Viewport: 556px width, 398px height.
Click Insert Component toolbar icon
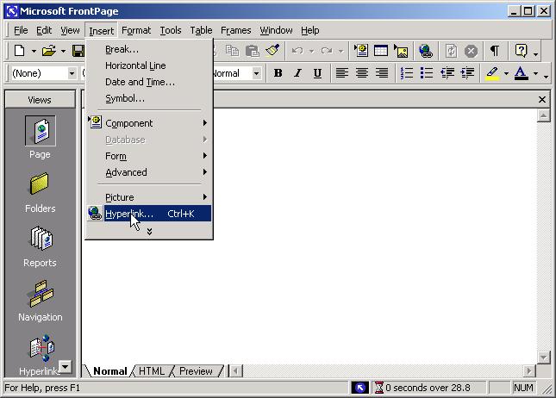point(361,51)
